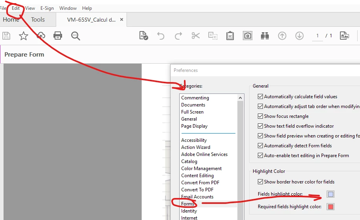Close the VM-65SV_Calcul document tab
Image resolution: width=360 pixels, height=220 pixels.
click(122, 20)
